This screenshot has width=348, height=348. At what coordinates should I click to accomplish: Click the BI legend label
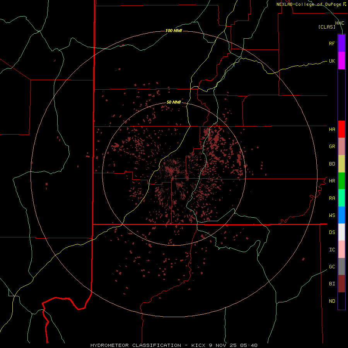(x=332, y=284)
